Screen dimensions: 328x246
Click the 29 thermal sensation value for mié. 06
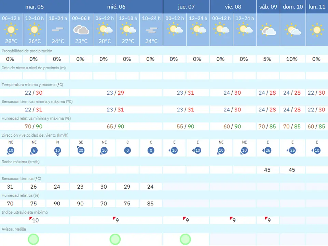pyautogui.click(x=127, y=187)
